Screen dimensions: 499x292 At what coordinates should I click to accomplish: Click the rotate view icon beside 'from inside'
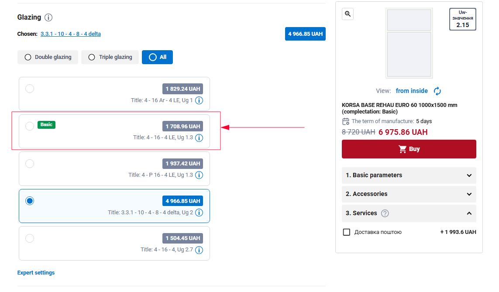[437, 91]
